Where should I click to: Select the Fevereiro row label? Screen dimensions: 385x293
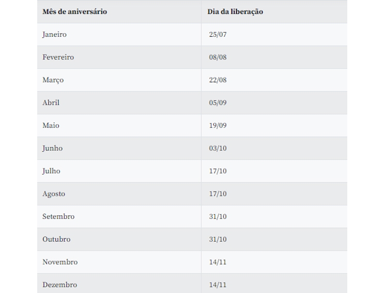click(58, 57)
